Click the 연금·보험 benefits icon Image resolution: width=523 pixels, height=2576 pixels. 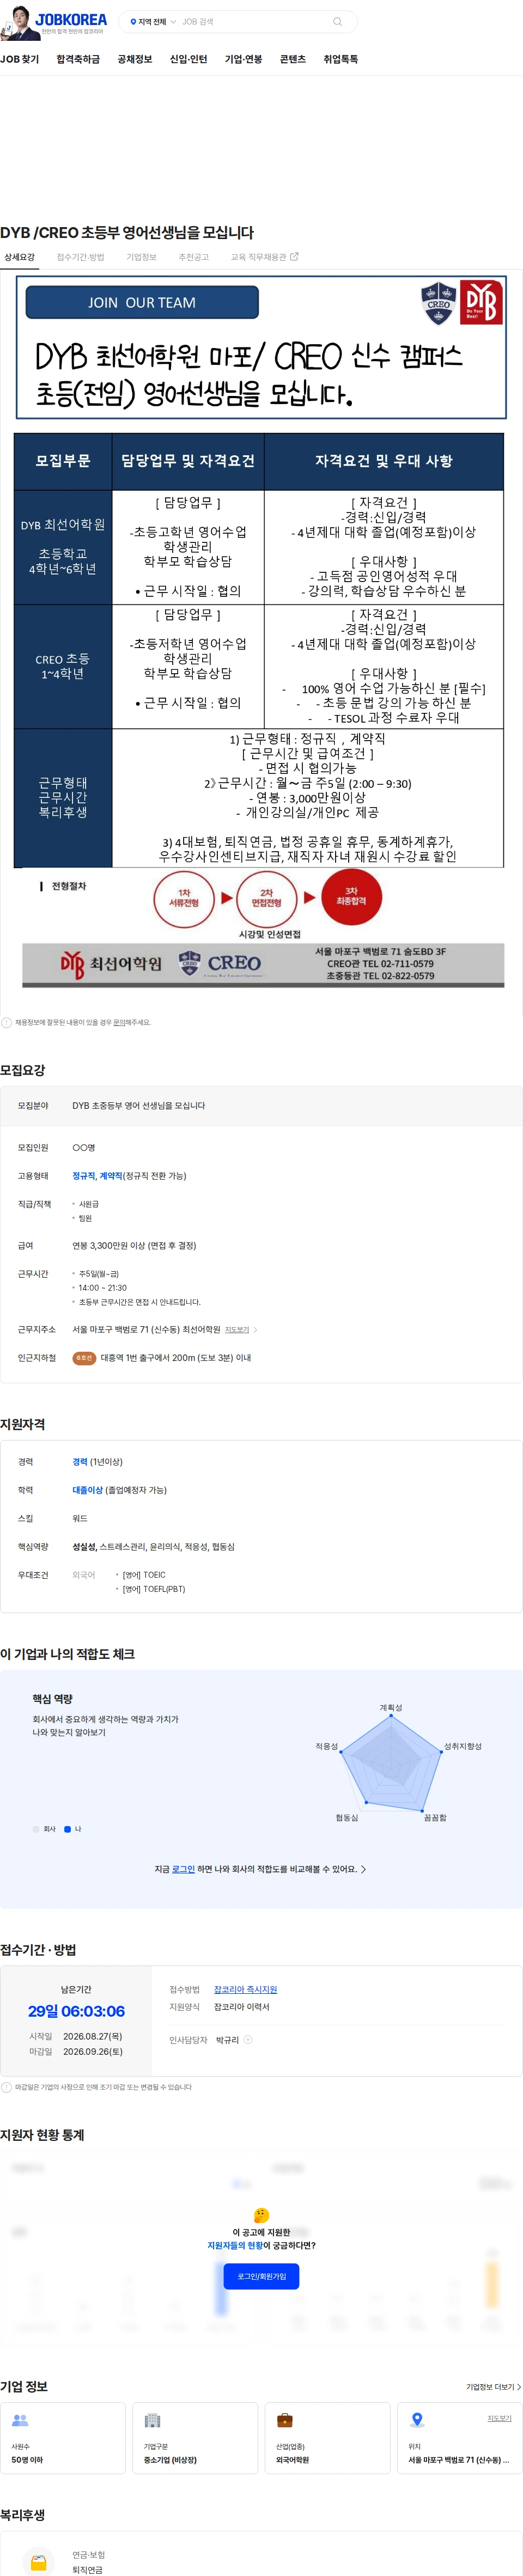(38, 2563)
